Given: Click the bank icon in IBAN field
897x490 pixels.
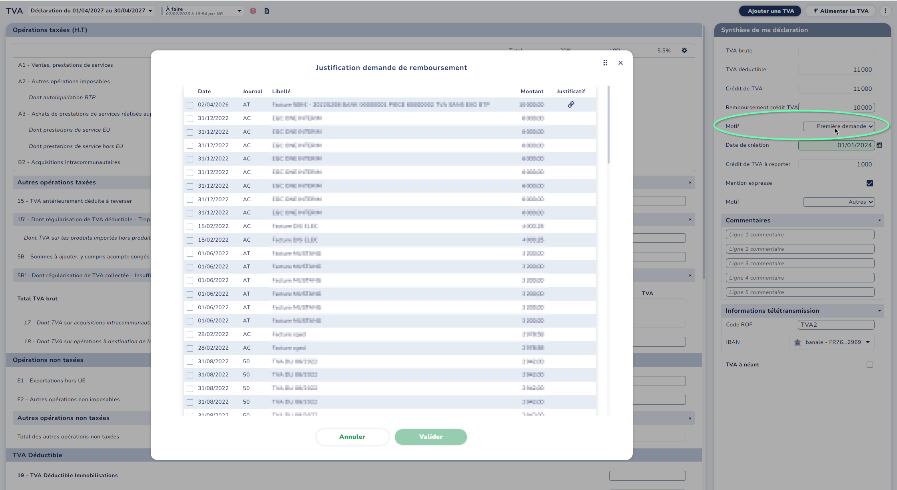Looking at the screenshot, I should (797, 342).
